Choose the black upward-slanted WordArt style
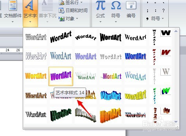The height and width of the screenshot is (136, 186). 61,37
